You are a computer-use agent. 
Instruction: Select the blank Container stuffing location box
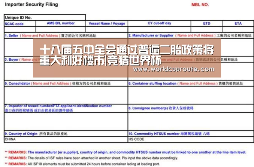tap(191, 95)
